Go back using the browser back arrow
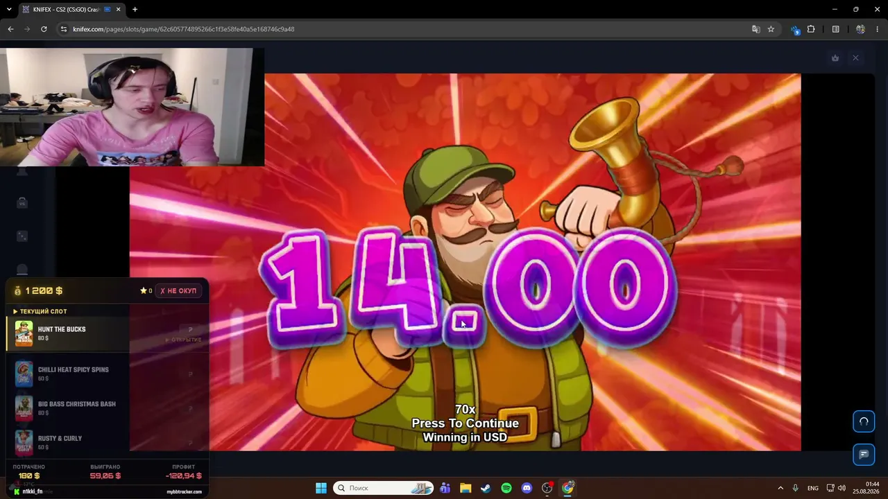Screen dimensions: 888x499 point(10,29)
